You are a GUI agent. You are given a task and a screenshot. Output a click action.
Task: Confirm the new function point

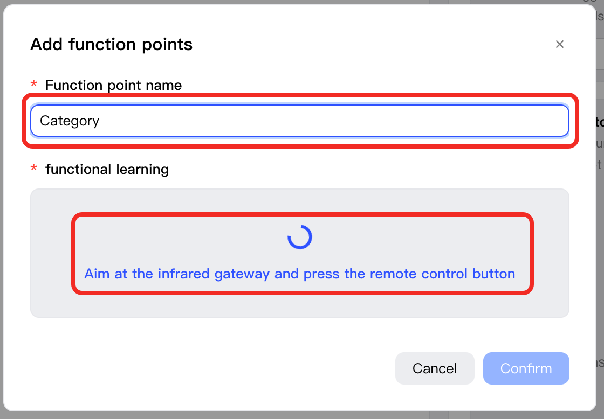(x=526, y=368)
